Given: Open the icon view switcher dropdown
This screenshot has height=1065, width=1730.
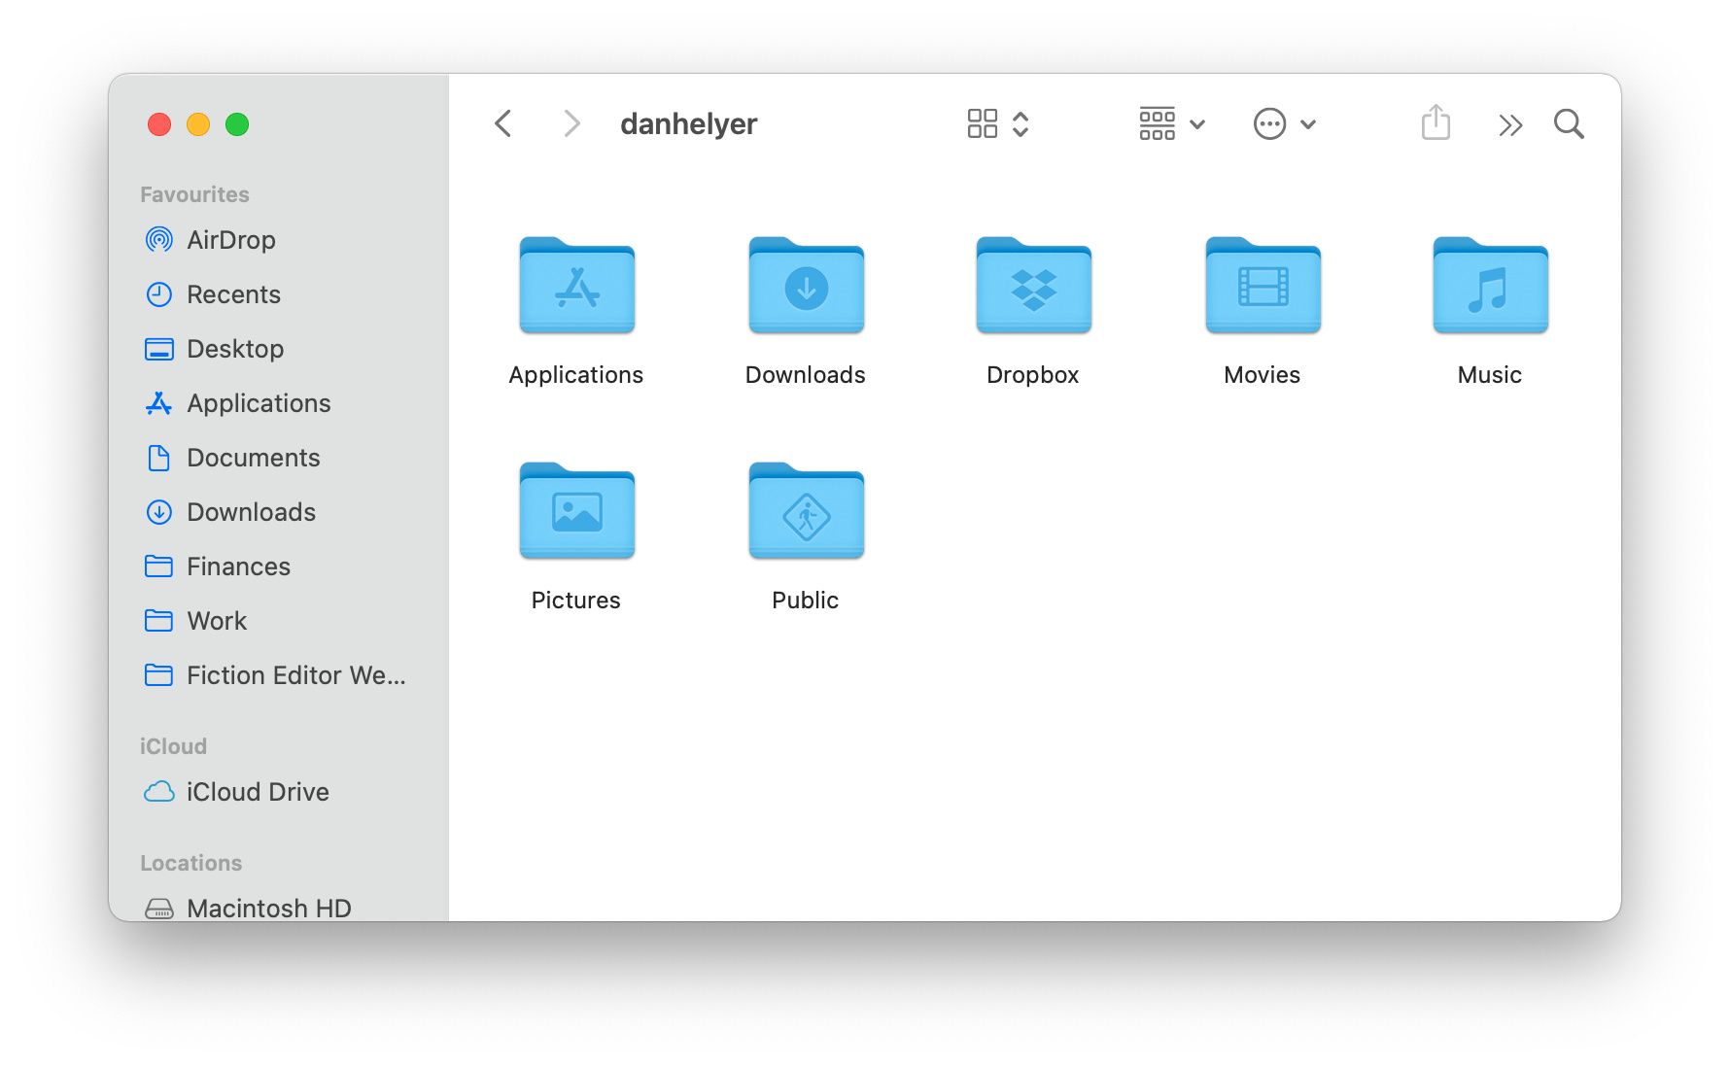Looking at the screenshot, I should [997, 124].
